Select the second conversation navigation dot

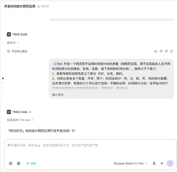(x=3, y=83)
